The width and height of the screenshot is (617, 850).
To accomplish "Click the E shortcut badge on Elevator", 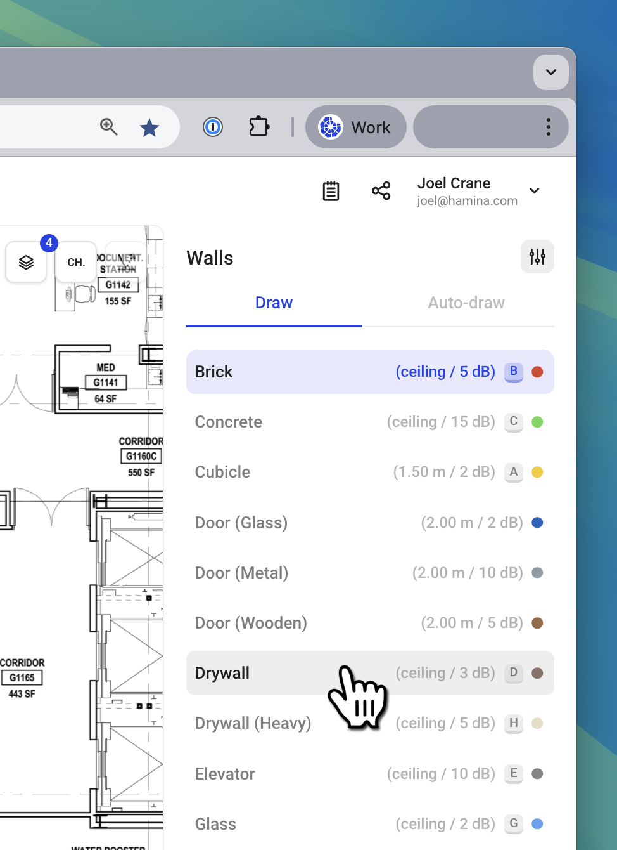I will tap(514, 774).
